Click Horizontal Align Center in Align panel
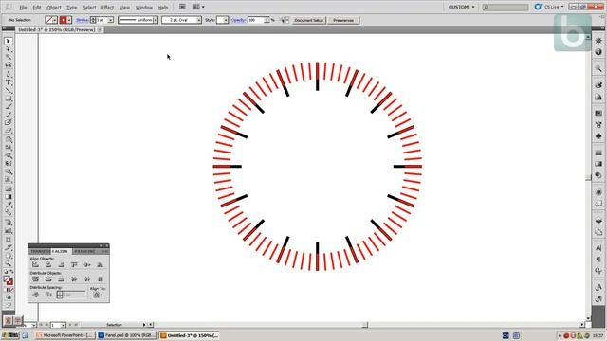607x341 pixels. (x=48, y=265)
